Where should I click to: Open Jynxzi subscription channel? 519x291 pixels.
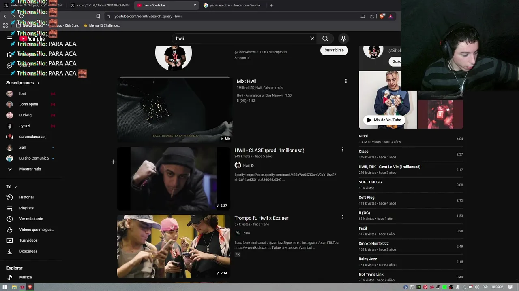pos(31,126)
